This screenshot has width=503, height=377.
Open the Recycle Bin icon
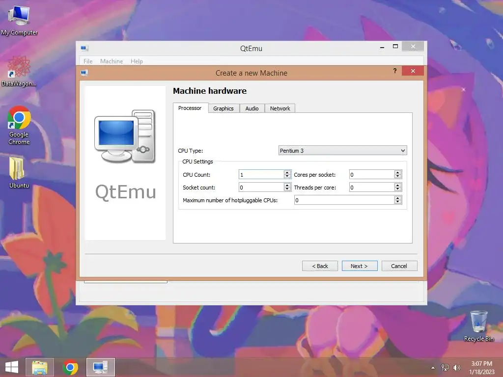click(x=478, y=326)
